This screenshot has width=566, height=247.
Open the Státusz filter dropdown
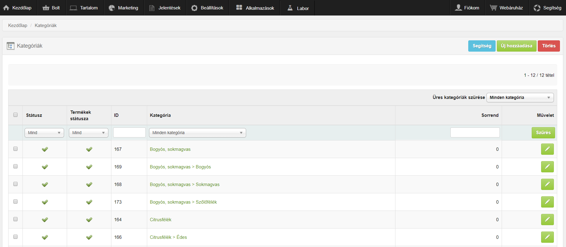point(44,133)
